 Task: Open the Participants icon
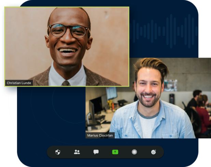[77, 152]
